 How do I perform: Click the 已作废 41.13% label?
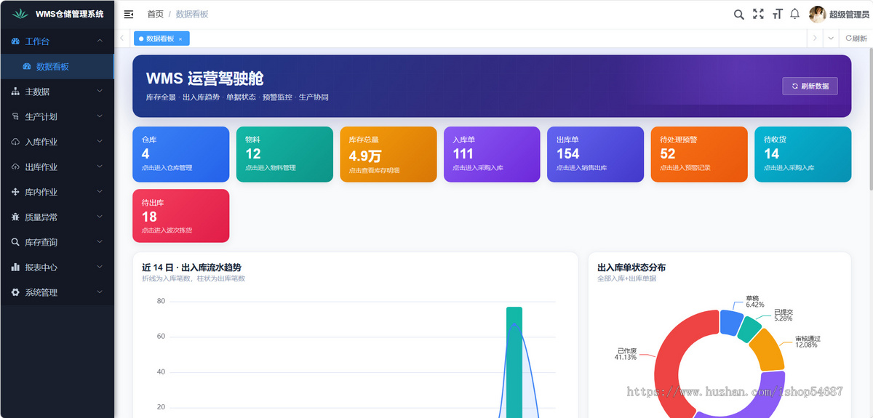(x=626, y=353)
